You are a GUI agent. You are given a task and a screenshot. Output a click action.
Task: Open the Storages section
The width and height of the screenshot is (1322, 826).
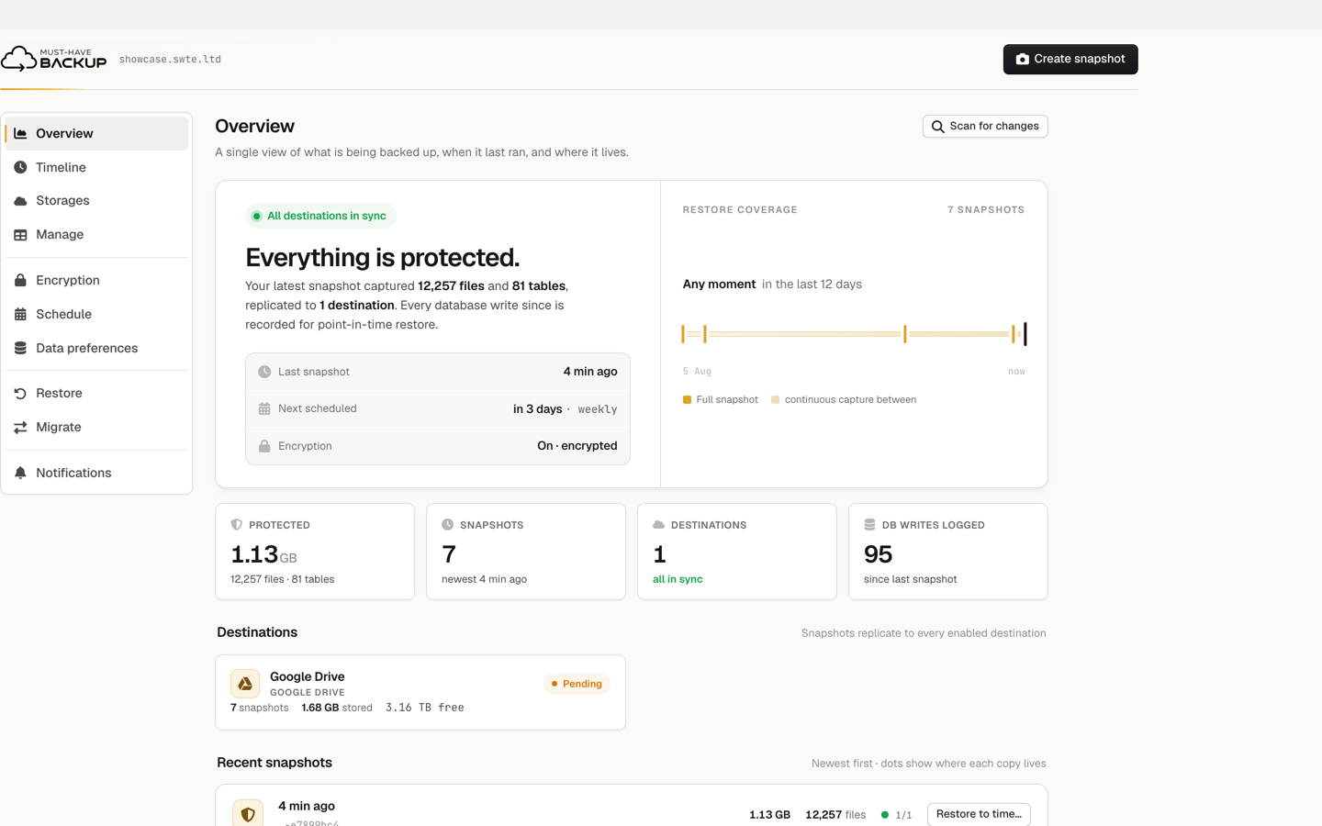tap(96, 200)
